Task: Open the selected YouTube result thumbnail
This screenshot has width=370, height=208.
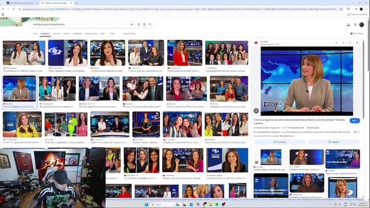Action: click(19, 88)
